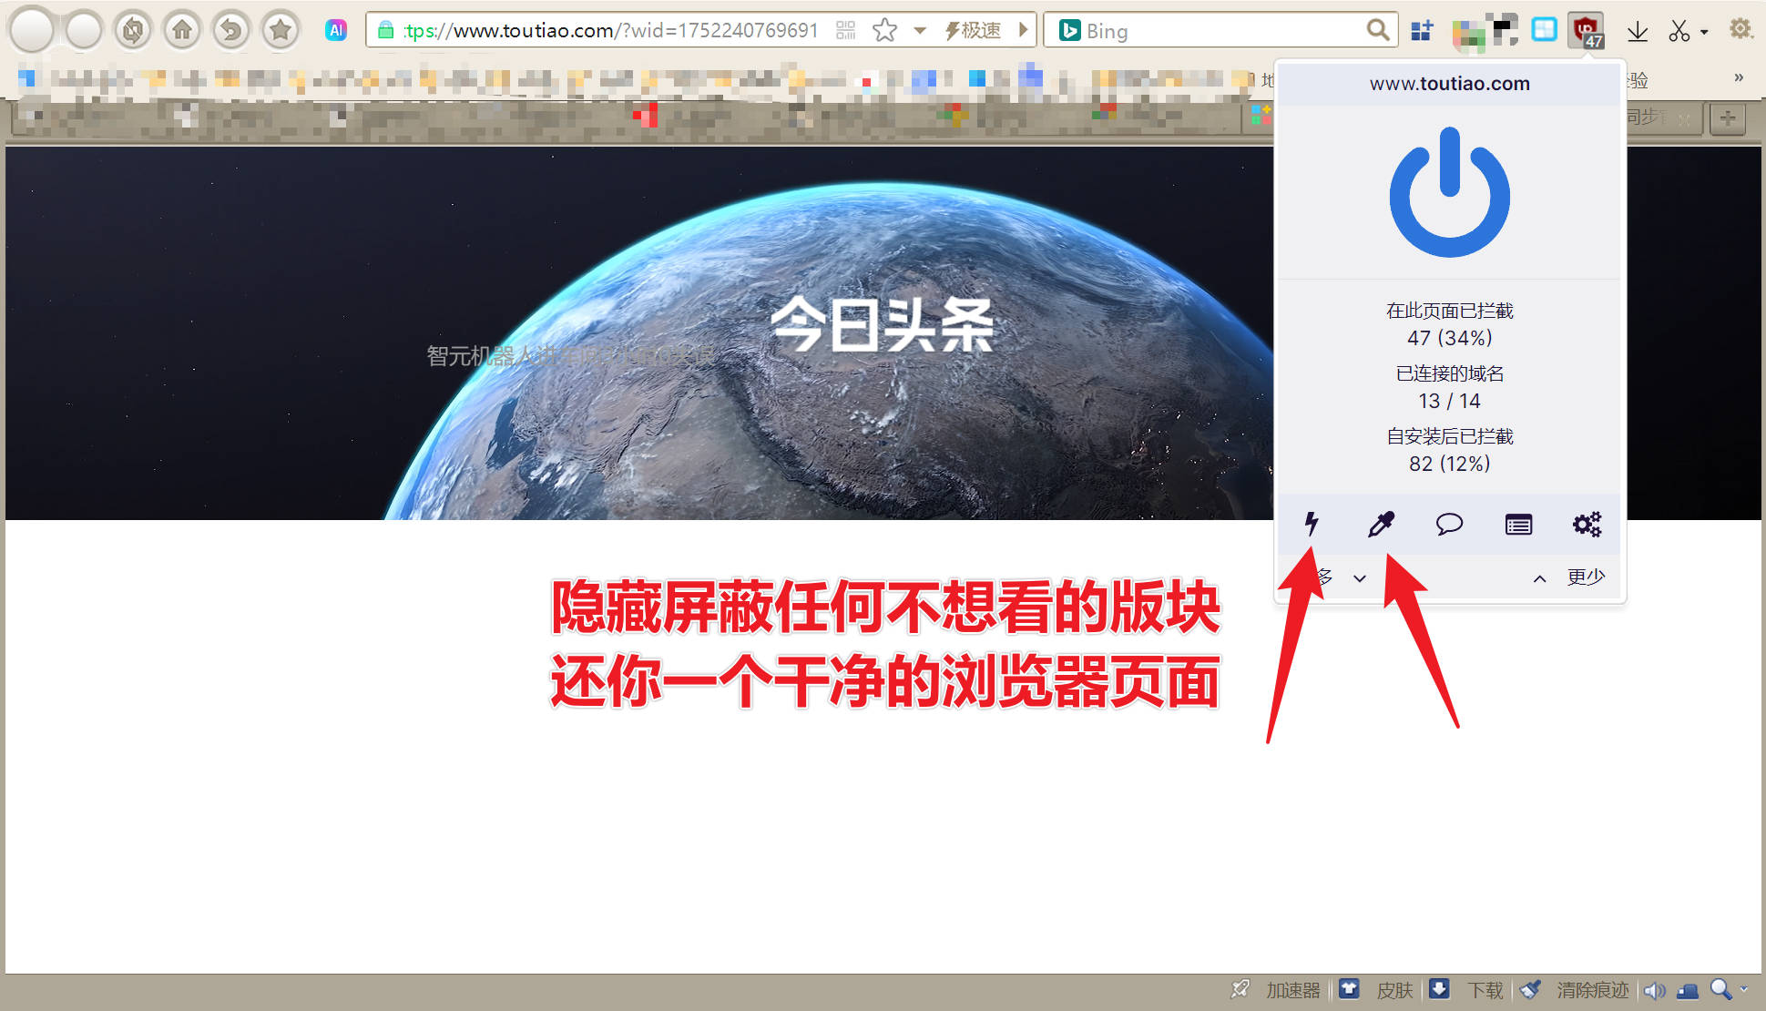Screen dimensions: 1766x1011
Task: Open the uBlock dashboard gears icon
Action: (1587, 524)
